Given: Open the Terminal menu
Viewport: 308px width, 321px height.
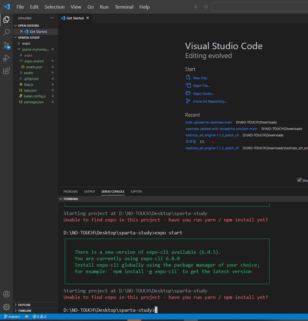Looking at the screenshot, I should [124, 7].
